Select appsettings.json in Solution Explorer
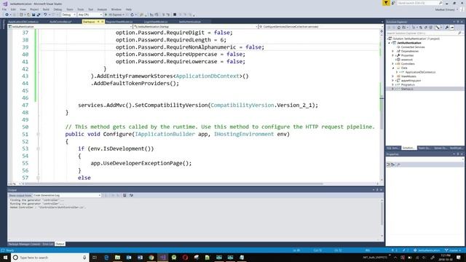Screen dimensions: 466x262 411,81
